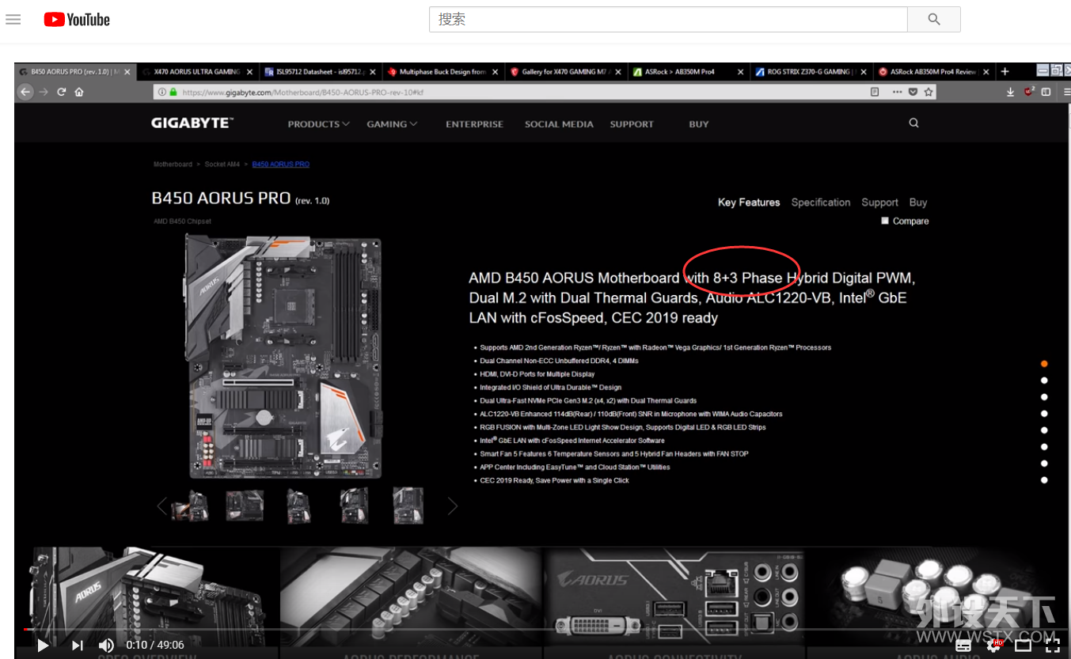This screenshot has height=659, width=1071.
Task: Select the Key Features product tab
Action: [x=749, y=203]
